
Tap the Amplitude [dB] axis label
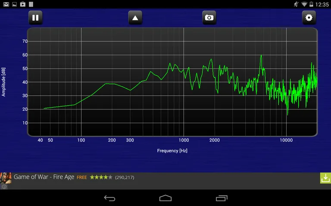click(x=3, y=82)
